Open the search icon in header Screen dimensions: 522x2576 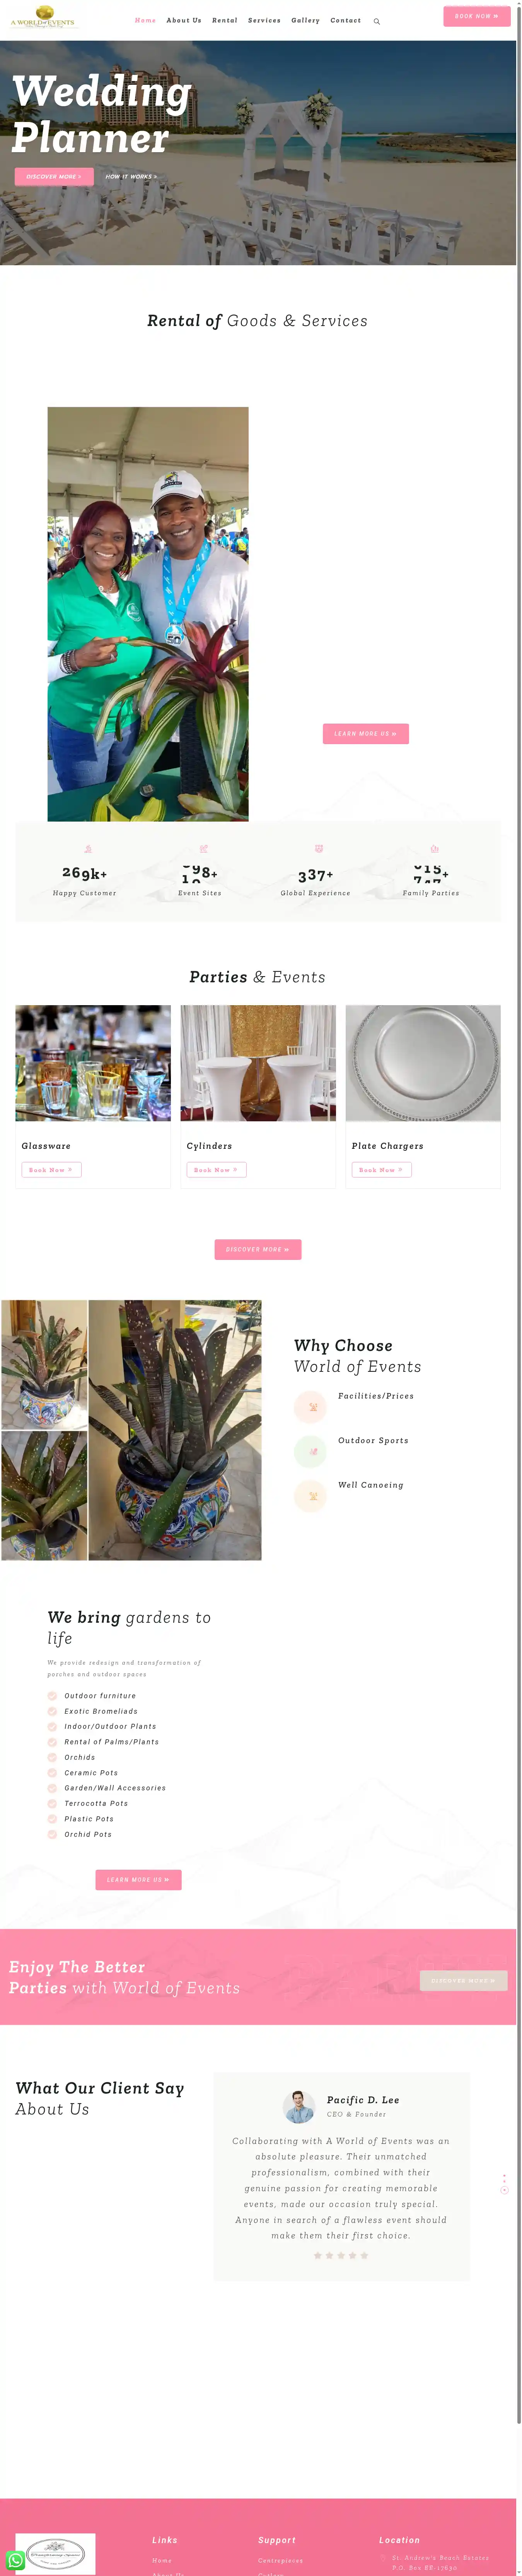pyautogui.click(x=376, y=21)
